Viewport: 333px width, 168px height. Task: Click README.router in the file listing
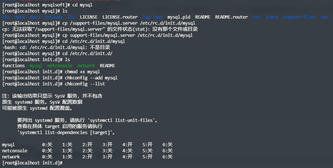pos(231,17)
